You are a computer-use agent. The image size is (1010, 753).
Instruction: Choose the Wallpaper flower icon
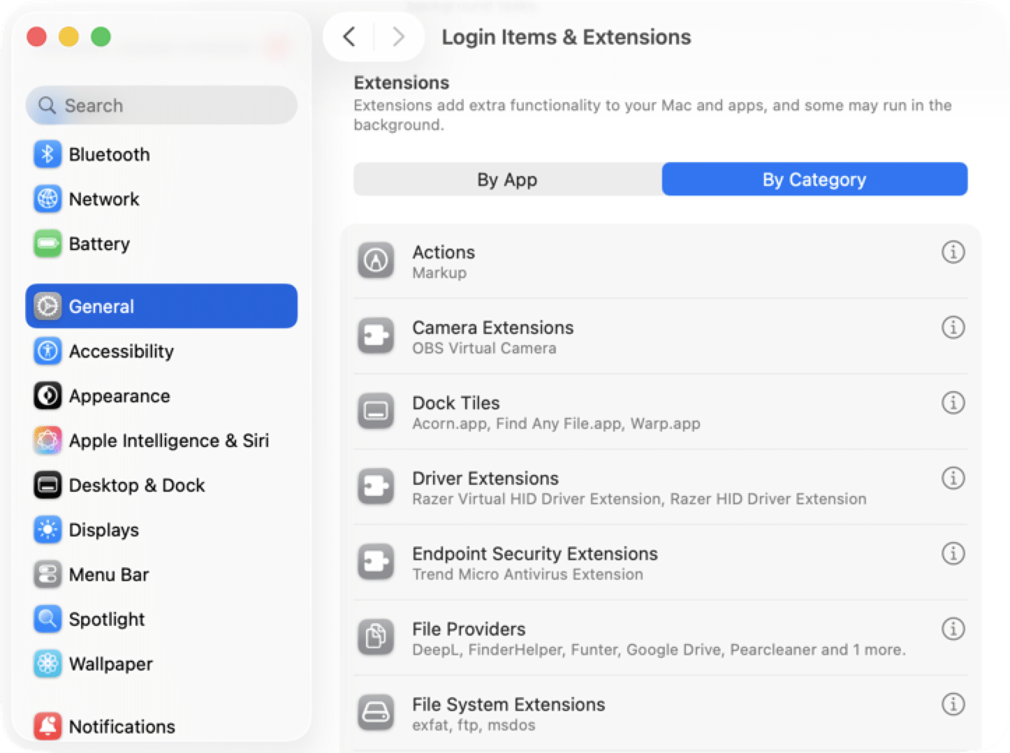[x=47, y=664]
